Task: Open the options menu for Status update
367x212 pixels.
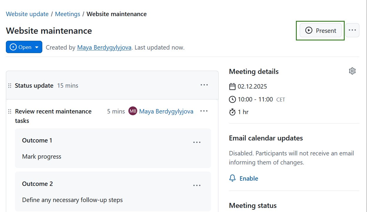Action: pyautogui.click(x=204, y=85)
